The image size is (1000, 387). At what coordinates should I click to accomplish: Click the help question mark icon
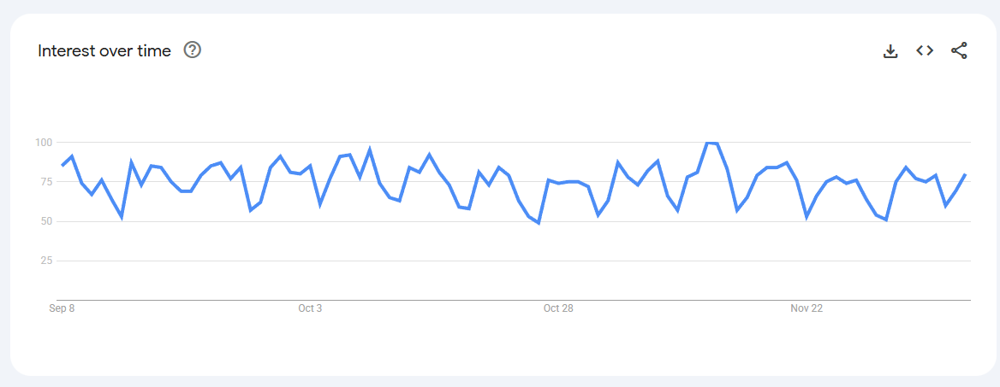[x=193, y=50]
